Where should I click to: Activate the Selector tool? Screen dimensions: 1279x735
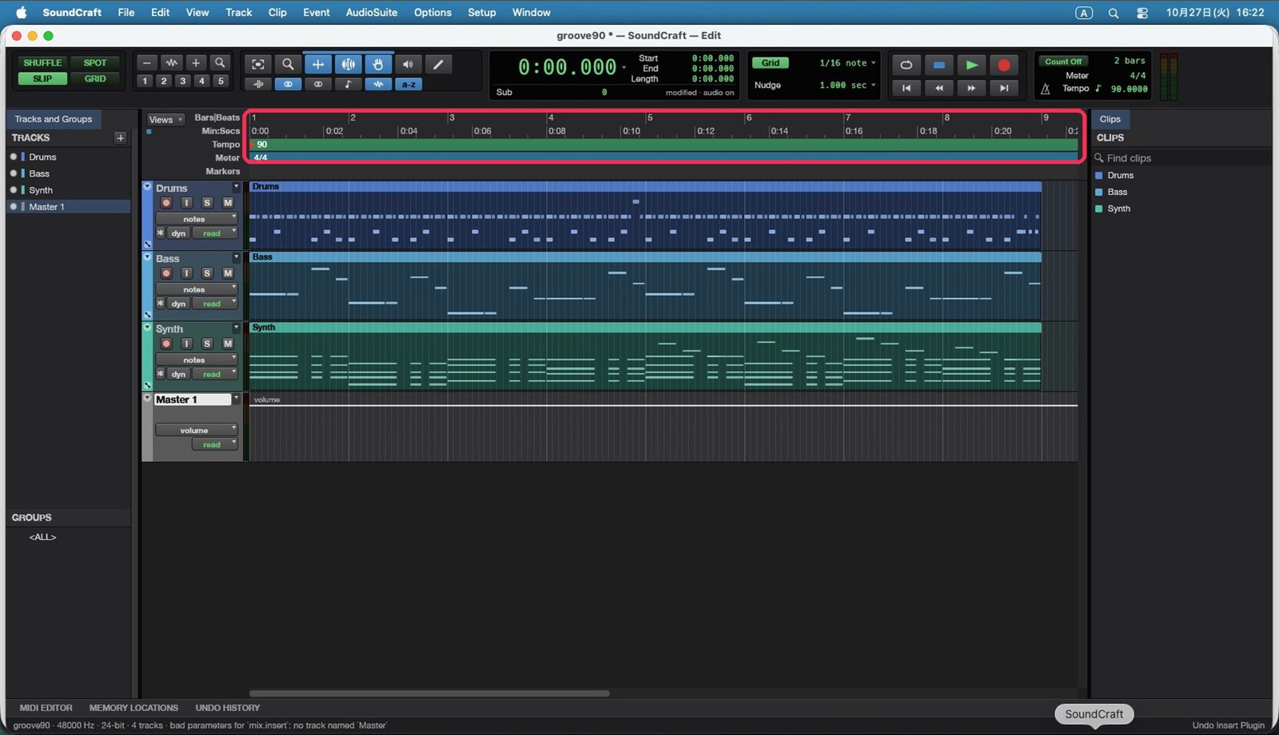[x=349, y=65]
